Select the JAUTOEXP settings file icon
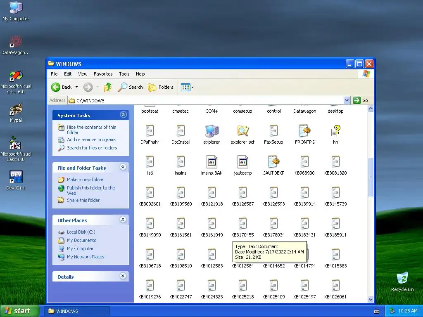This screenshot has height=317, width=423. [273, 162]
